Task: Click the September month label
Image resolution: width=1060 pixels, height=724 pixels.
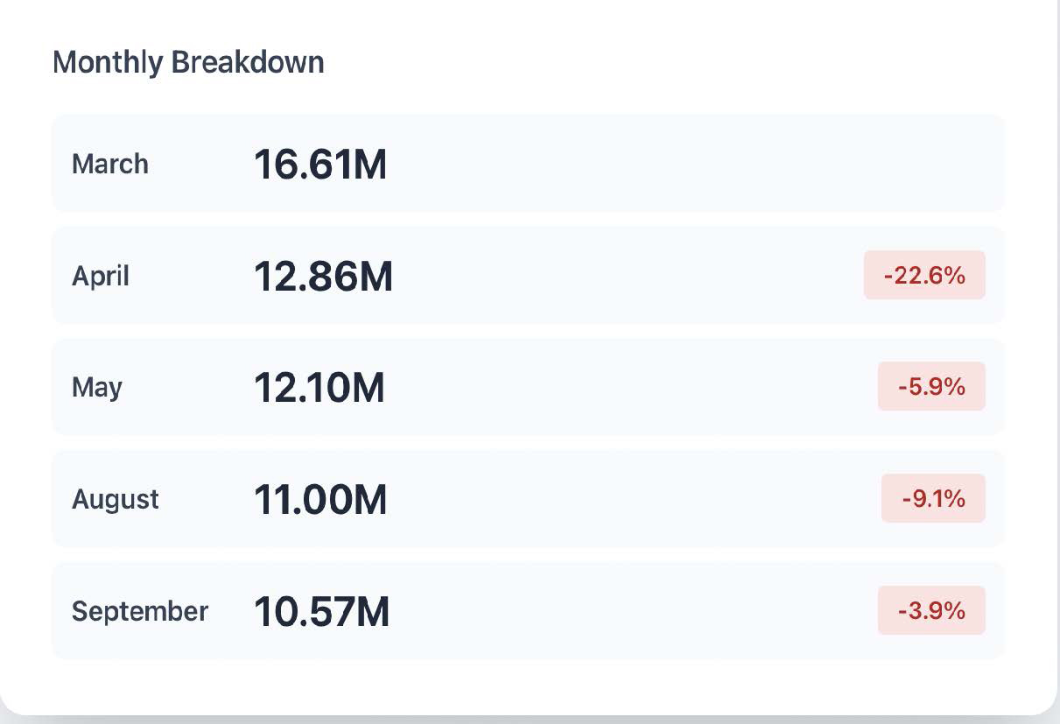Action: click(140, 611)
